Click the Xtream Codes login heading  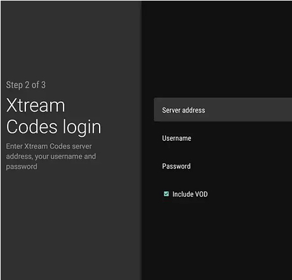(54, 116)
